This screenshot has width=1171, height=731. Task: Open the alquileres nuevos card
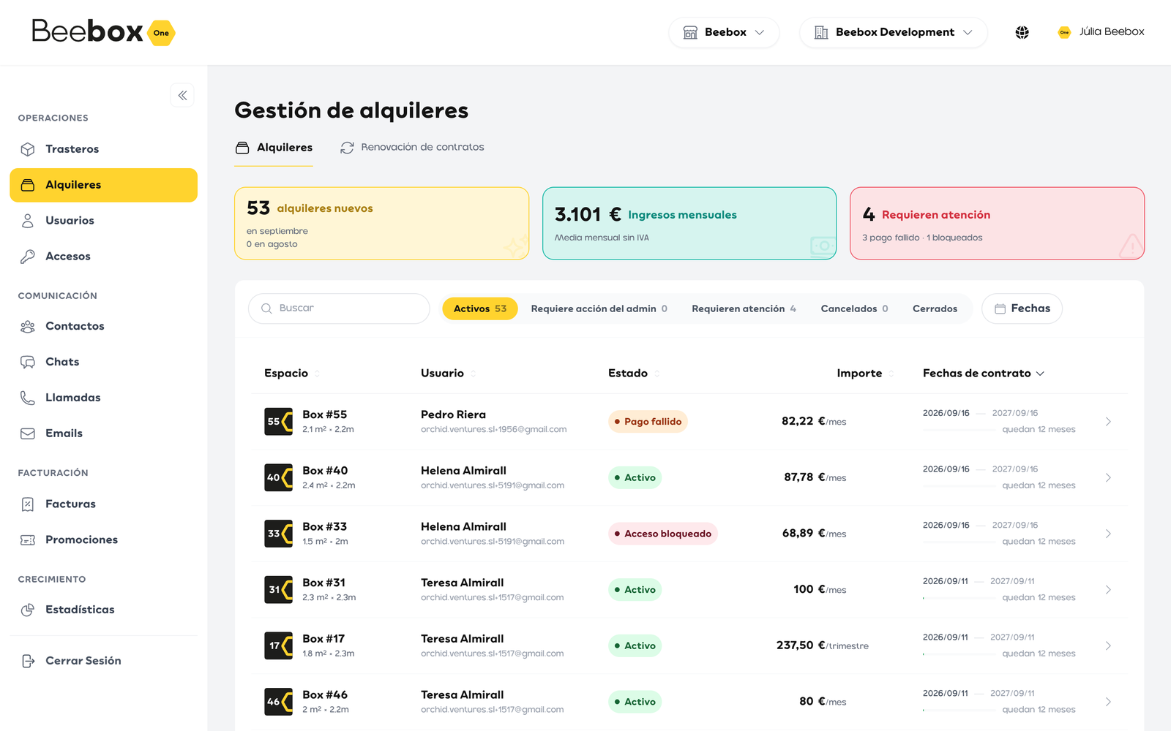coord(381,224)
